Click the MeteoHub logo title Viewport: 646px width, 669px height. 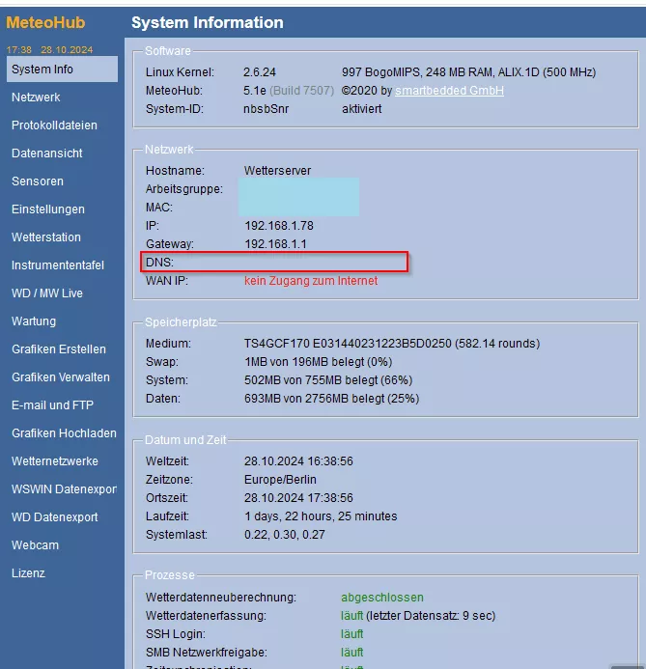pyautogui.click(x=45, y=22)
